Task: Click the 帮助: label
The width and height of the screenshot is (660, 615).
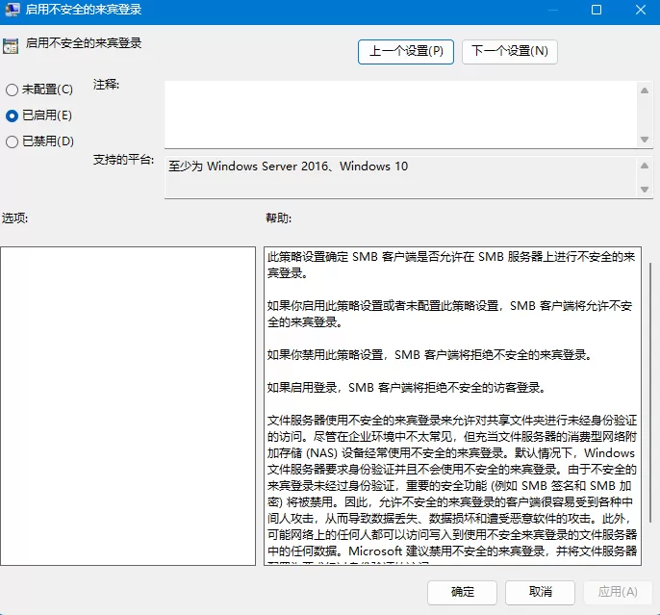Action: point(278,218)
